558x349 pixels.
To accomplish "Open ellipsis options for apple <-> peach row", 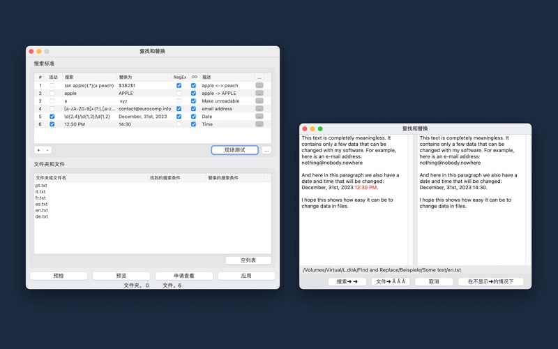I will 259,85.
